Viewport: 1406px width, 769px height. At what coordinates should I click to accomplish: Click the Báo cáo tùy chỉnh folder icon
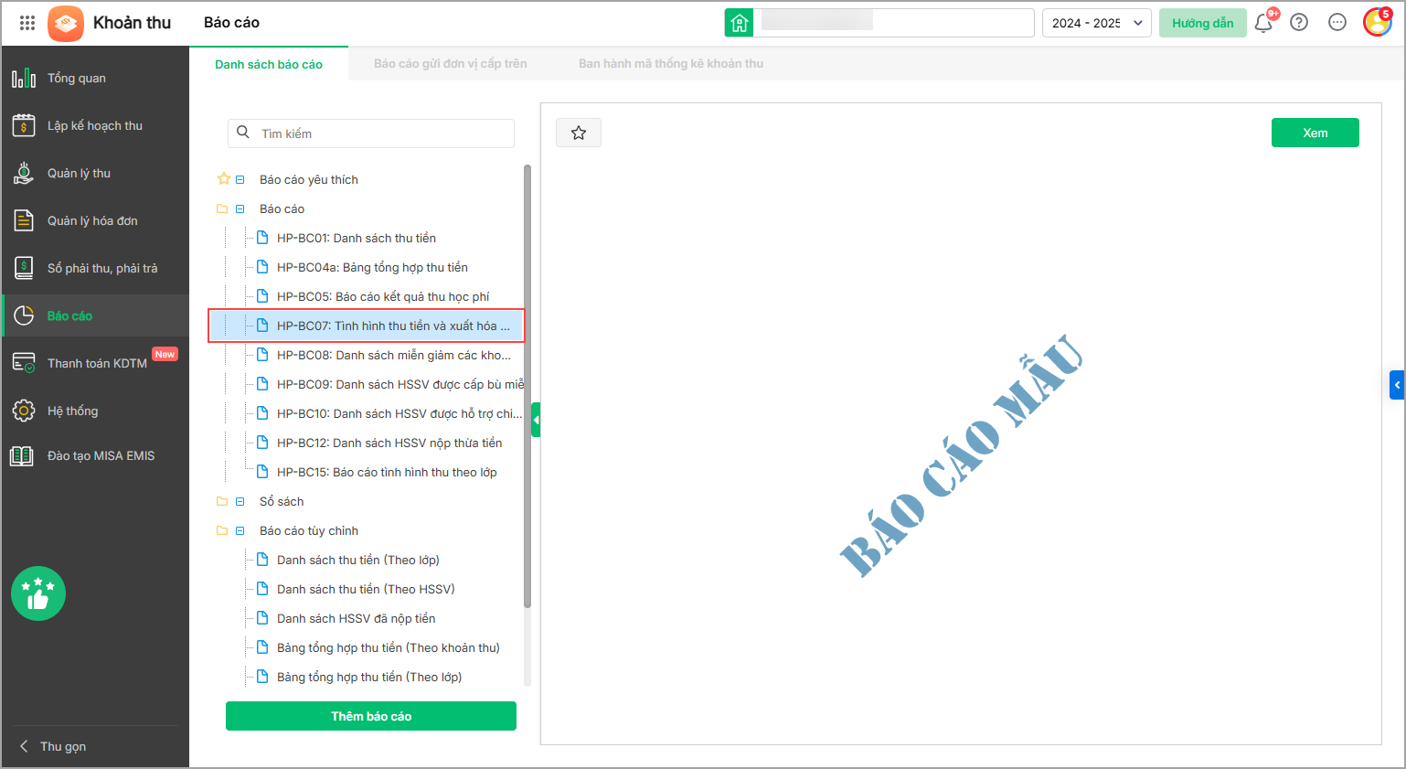tap(222, 530)
